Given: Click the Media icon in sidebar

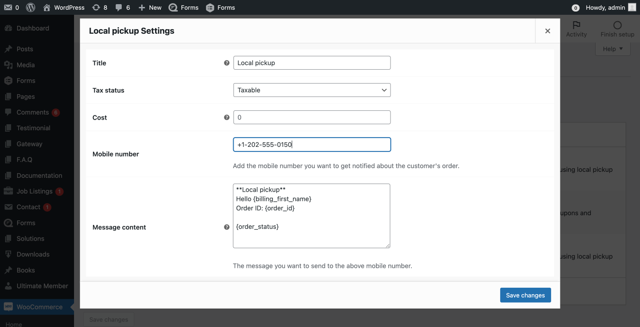Looking at the screenshot, I should coord(8,65).
